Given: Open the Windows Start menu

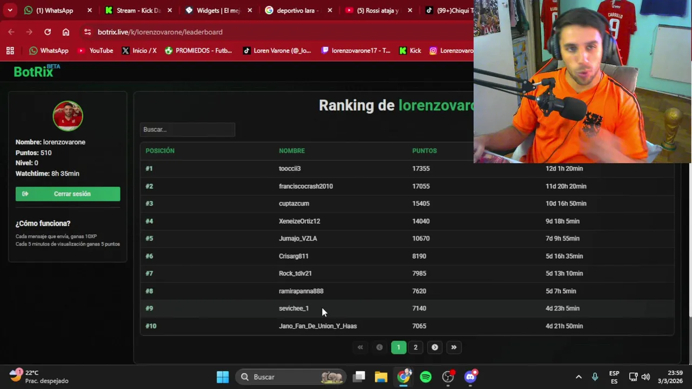Looking at the screenshot, I should [x=223, y=377].
